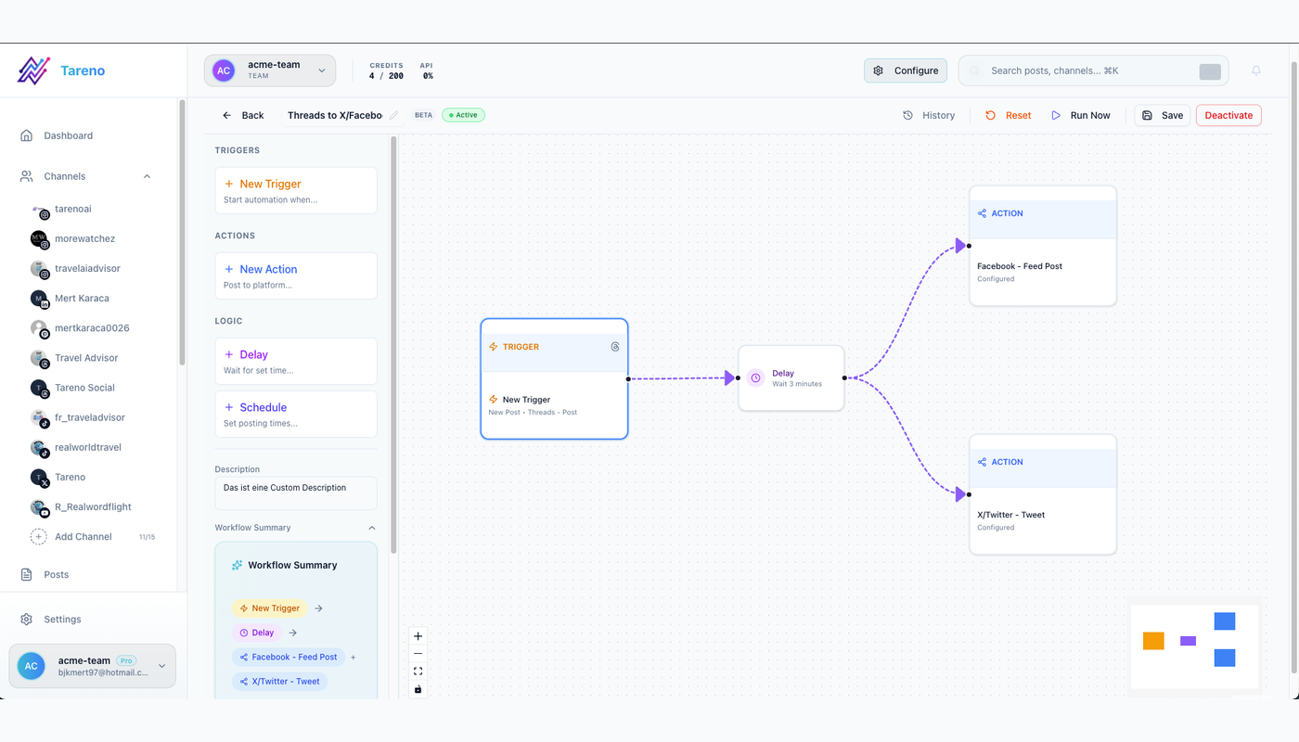1299x742 pixels.
Task: Select the travelaiadvisor channel avatar
Action: [39, 269]
